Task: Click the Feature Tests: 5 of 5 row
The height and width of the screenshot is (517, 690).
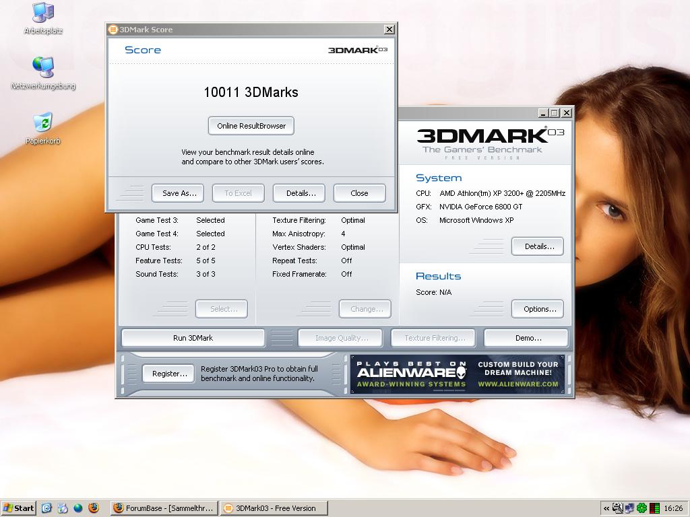Action: 176,261
